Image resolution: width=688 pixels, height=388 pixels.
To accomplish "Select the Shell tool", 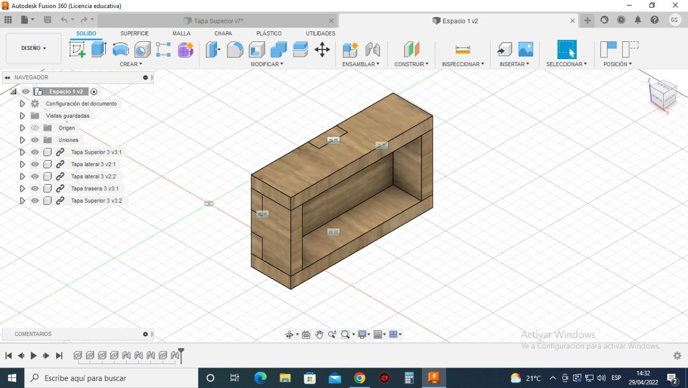I will click(257, 49).
